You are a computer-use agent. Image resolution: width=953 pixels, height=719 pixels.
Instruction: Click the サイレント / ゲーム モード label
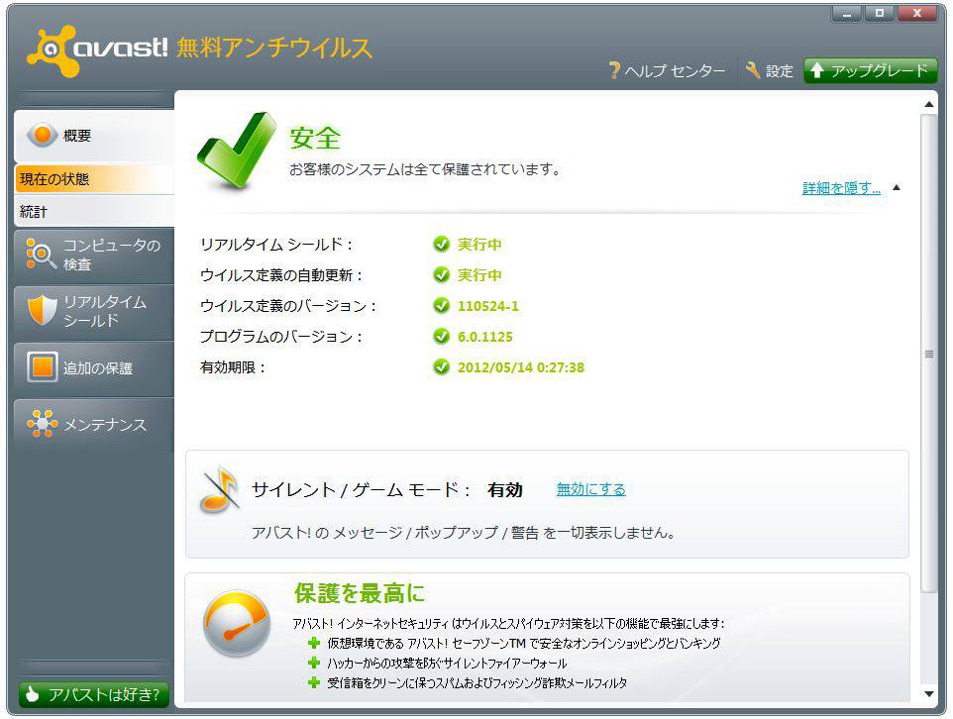tap(361, 490)
